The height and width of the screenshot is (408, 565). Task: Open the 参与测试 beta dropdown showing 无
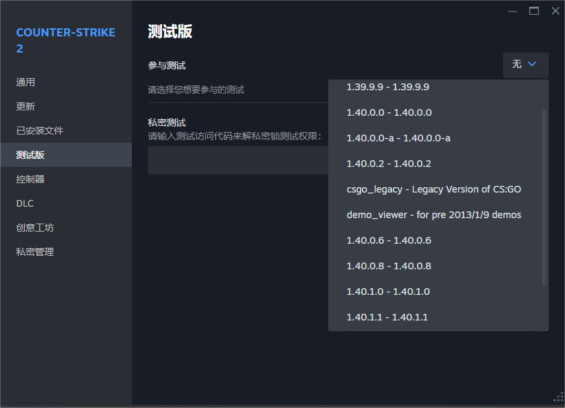[x=525, y=65]
